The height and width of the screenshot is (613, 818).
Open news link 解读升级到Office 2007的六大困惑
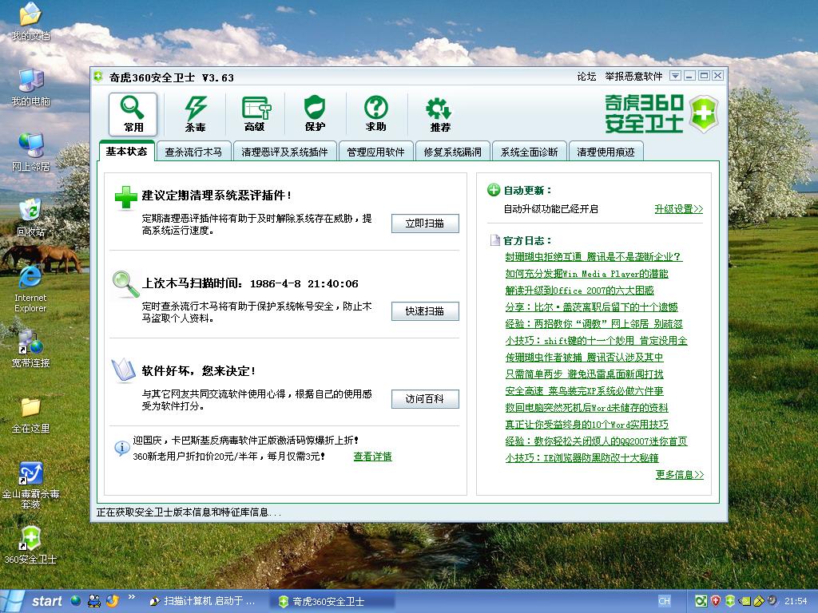pos(579,290)
